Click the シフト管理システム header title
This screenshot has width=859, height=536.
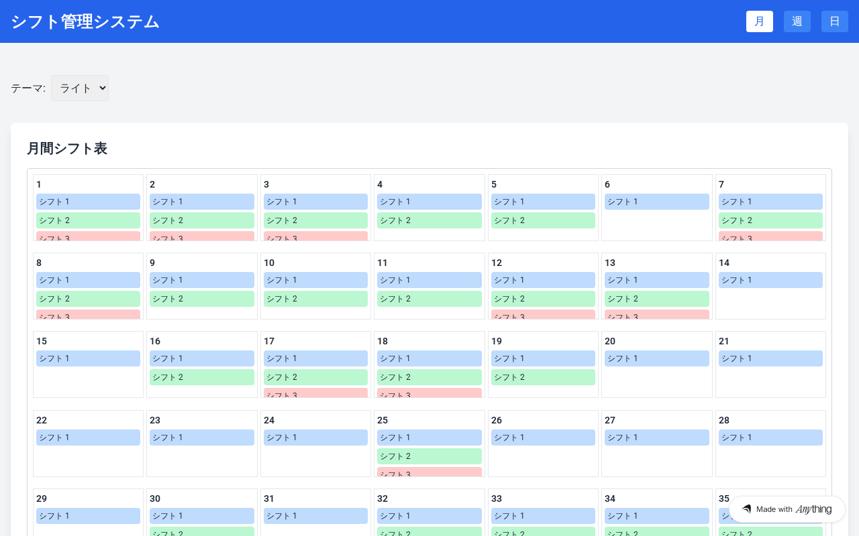(85, 21)
